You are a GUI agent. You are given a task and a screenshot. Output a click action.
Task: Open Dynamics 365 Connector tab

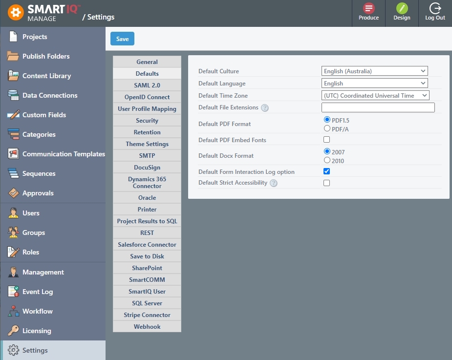(x=147, y=183)
